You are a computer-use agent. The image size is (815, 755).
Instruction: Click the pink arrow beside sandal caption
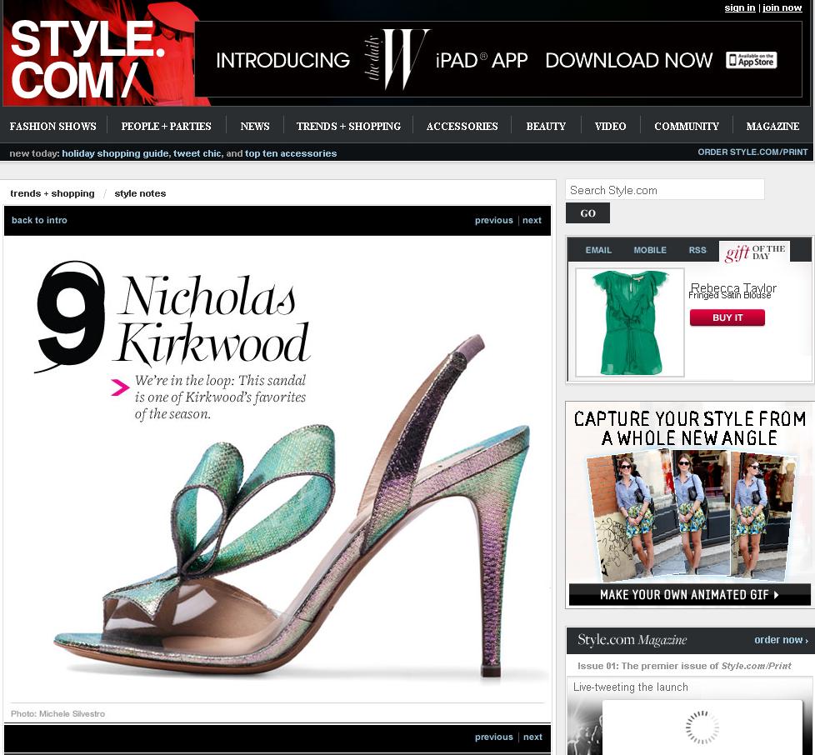pos(120,387)
